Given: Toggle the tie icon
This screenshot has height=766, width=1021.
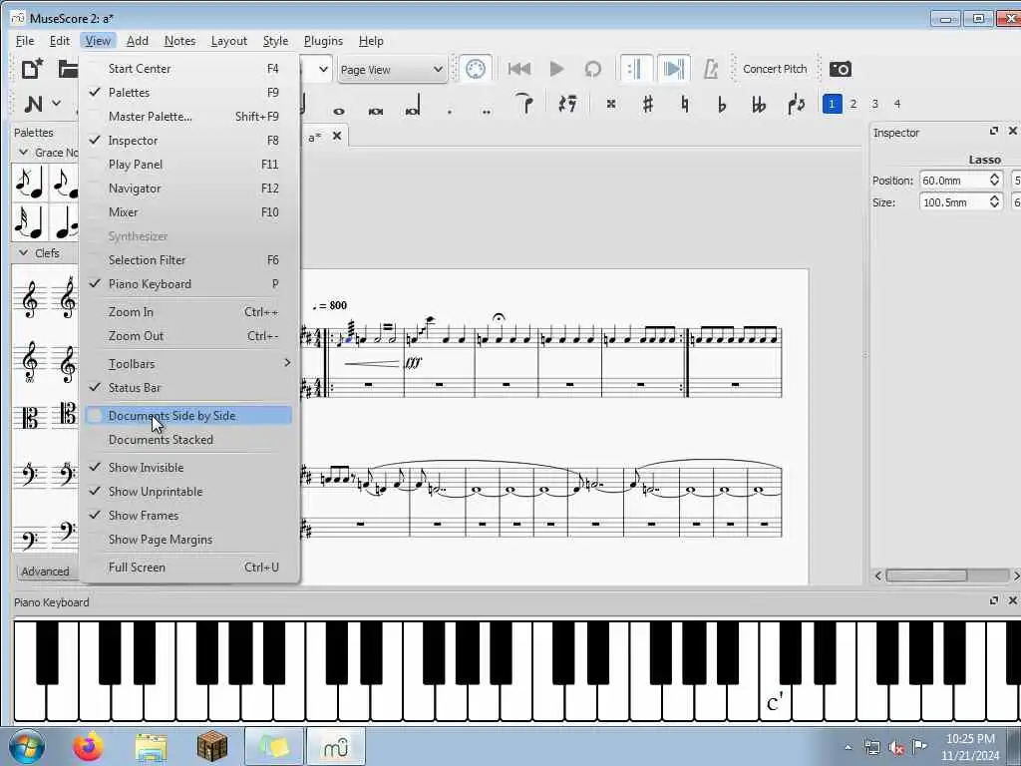Looking at the screenshot, I should point(524,103).
